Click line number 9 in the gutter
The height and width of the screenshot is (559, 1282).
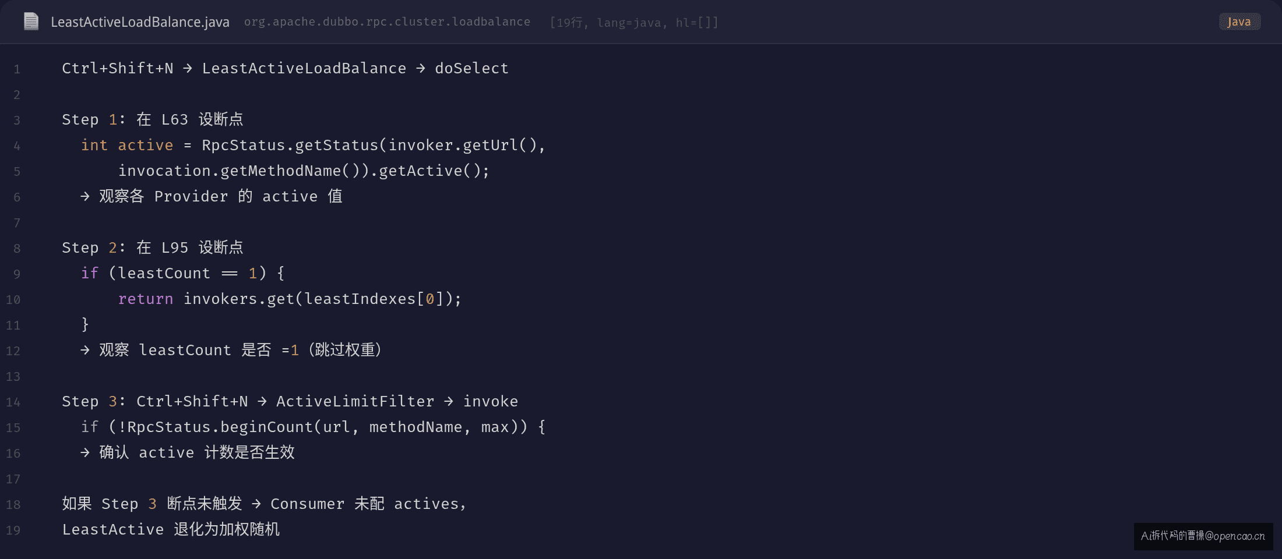click(17, 274)
